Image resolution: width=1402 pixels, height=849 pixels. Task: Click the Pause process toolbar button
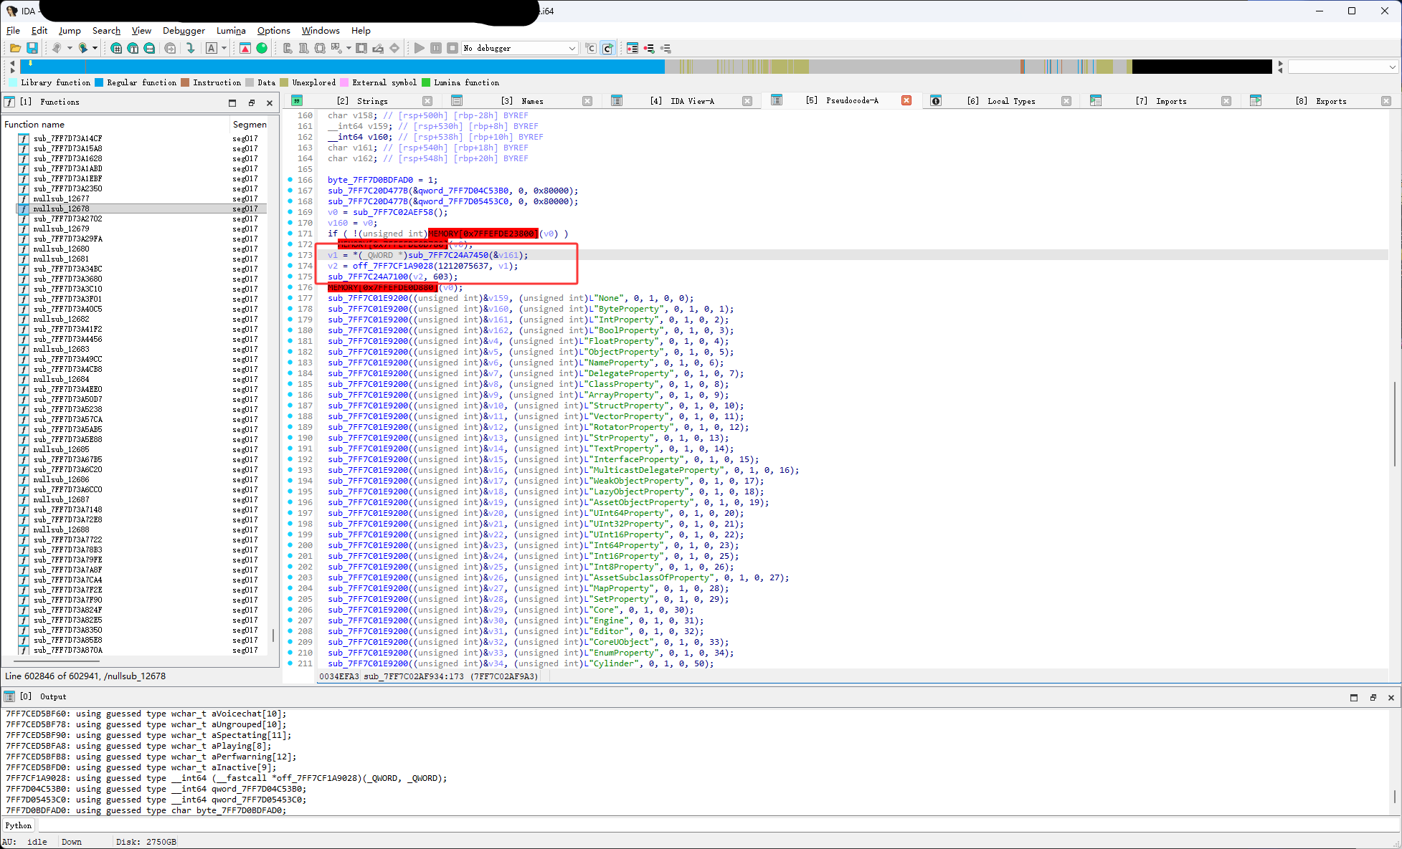[436, 48]
